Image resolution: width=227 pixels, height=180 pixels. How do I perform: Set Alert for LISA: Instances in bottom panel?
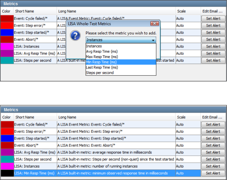coord(213,166)
